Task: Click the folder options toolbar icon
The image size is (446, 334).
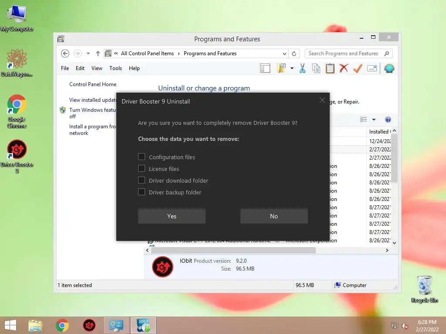Action: coord(281,68)
